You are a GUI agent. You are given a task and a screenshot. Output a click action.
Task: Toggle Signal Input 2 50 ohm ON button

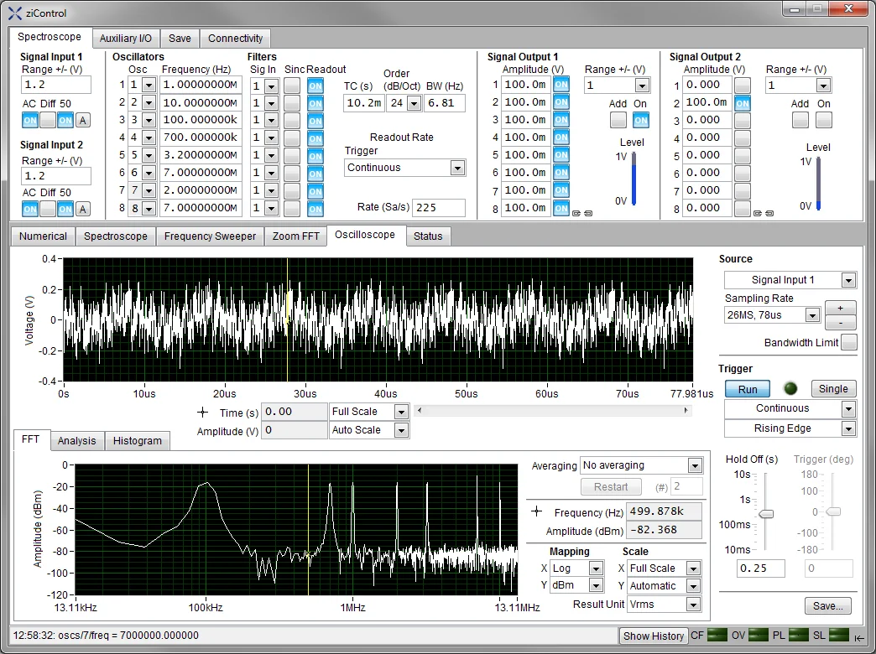pos(65,210)
